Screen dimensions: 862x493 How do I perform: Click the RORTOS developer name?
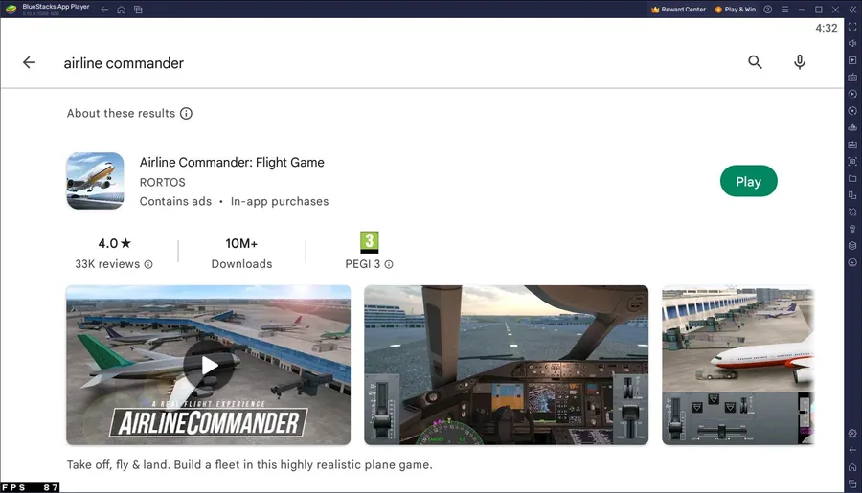[x=162, y=182]
